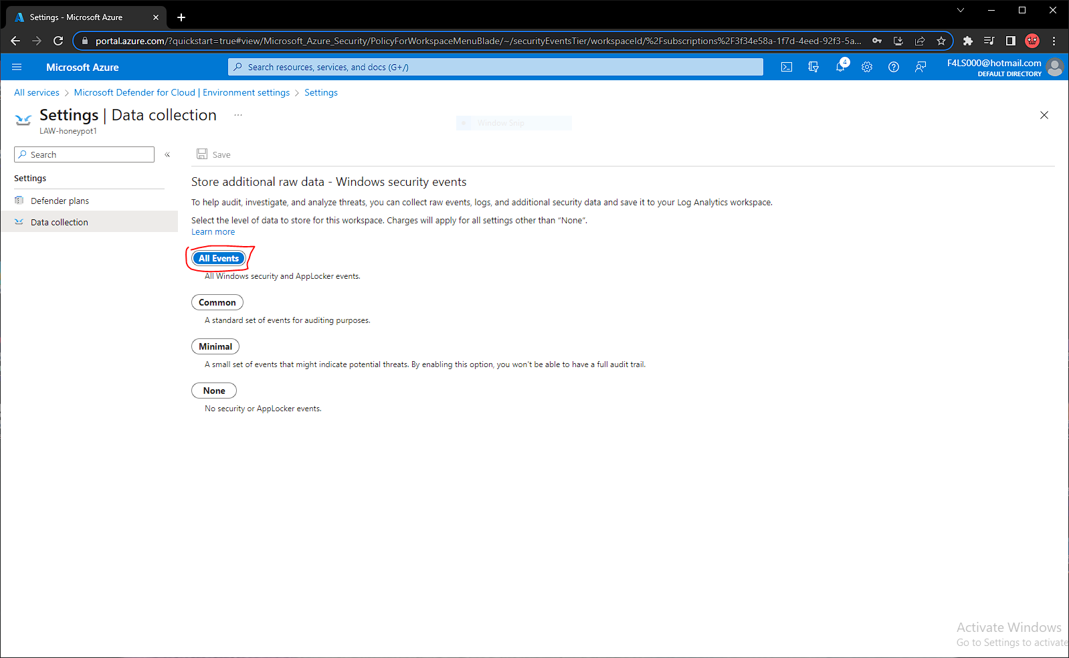Close the Settings - Microsoft Azure tab
Screen dimensions: 1069x658
click(156, 17)
